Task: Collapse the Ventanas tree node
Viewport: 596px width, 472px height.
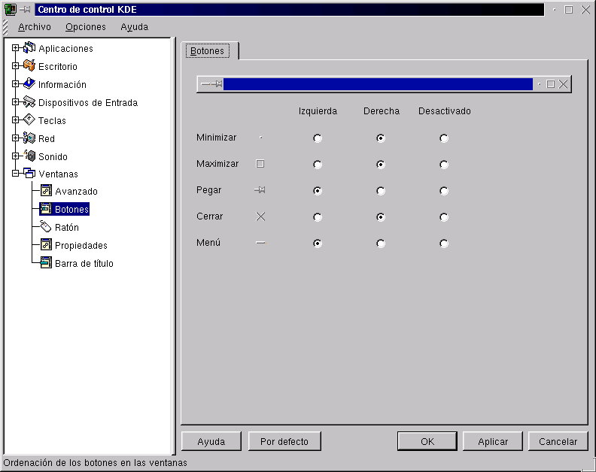Action: coord(16,174)
